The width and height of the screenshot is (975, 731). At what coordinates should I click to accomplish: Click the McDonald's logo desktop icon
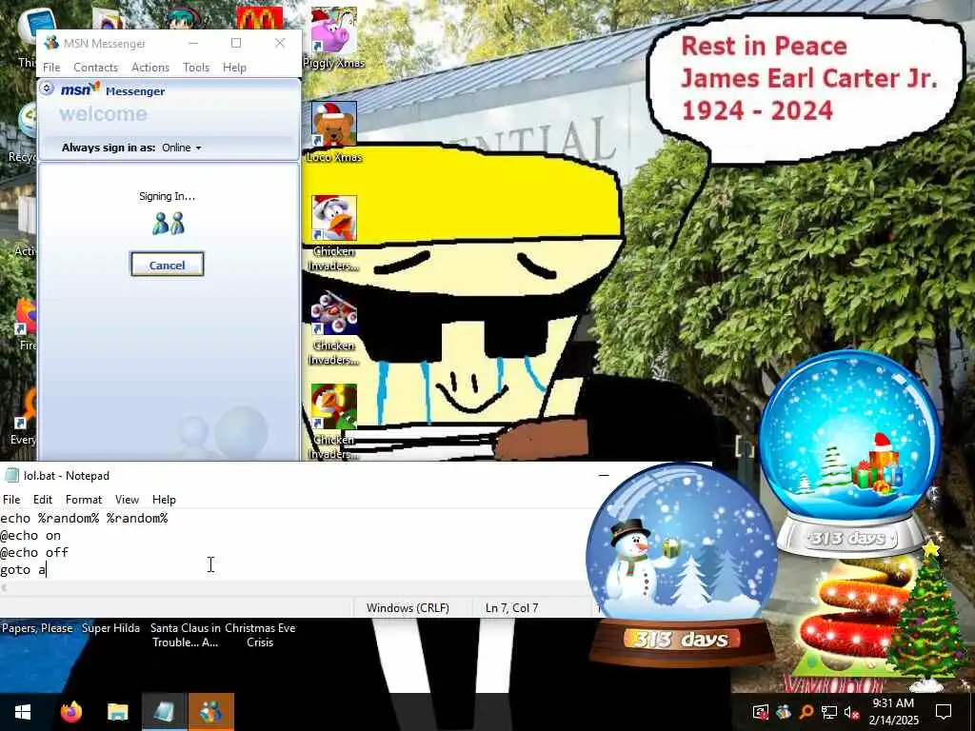(259, 17)
